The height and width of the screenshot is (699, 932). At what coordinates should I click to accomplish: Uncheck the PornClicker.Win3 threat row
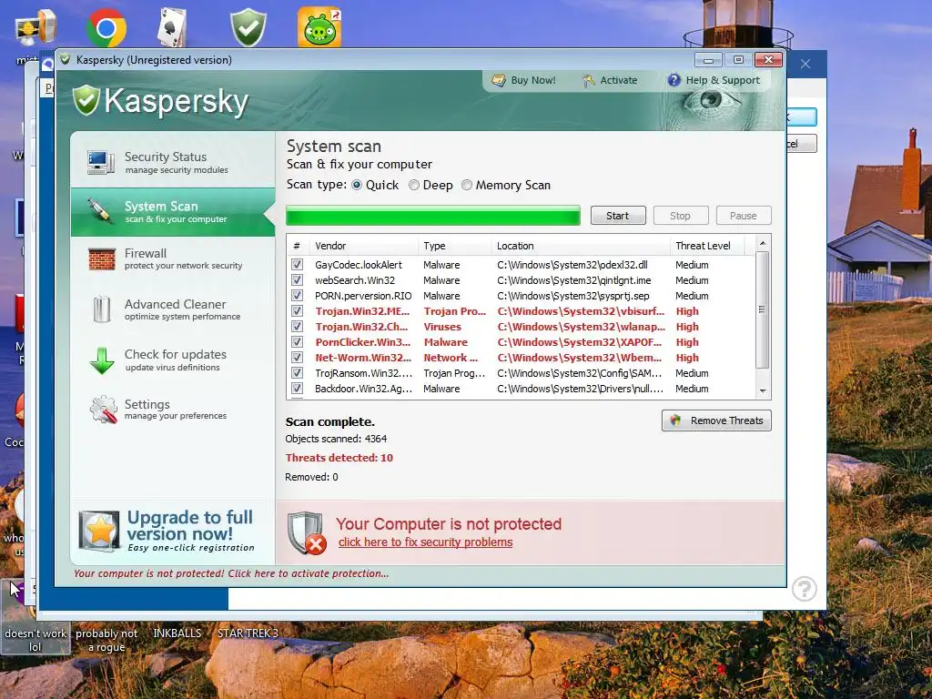tap(298, 342)
